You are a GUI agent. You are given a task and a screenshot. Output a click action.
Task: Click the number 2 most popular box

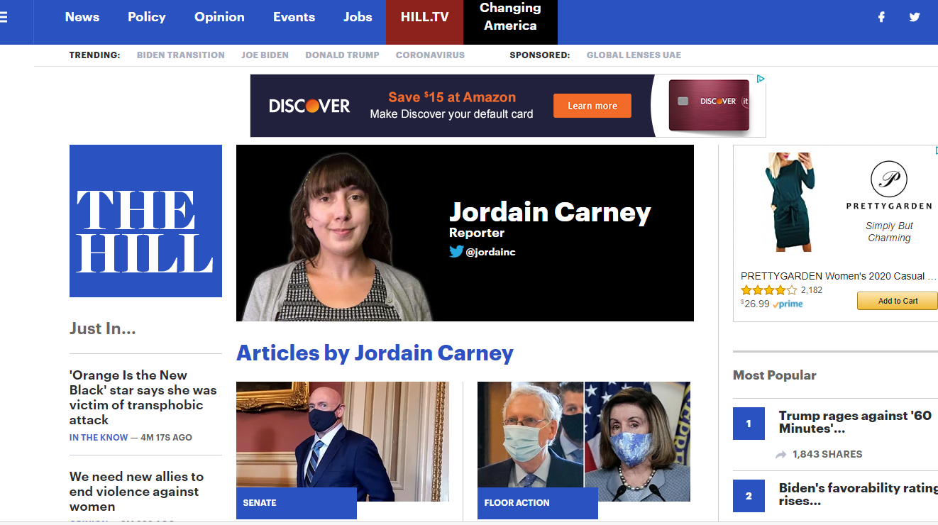tap(749, 496)
